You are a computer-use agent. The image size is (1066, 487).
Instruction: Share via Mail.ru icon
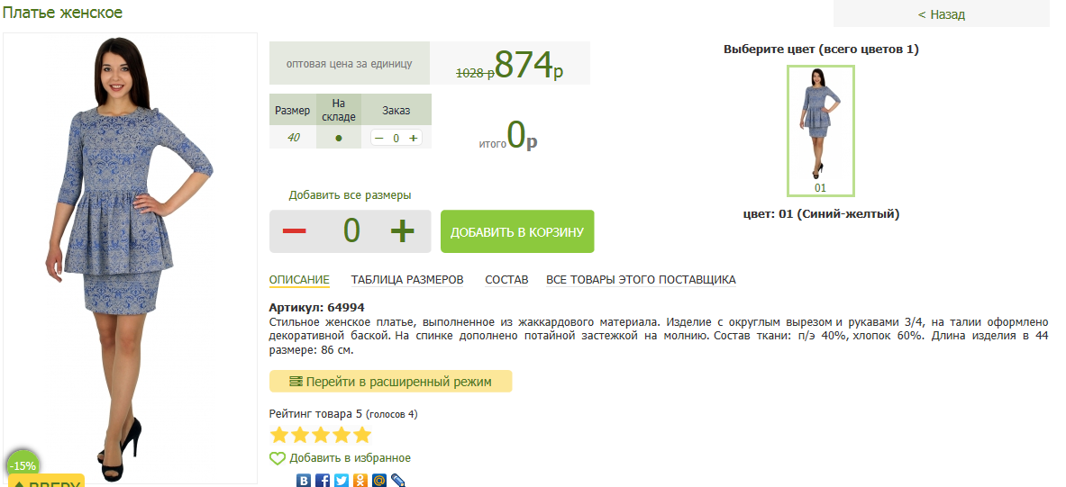(x=379, y=480)
